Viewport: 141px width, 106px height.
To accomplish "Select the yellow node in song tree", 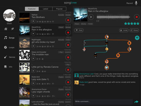I will pyautogui.click(x=107, y=49).
